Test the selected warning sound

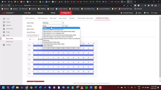pos(66,26)
